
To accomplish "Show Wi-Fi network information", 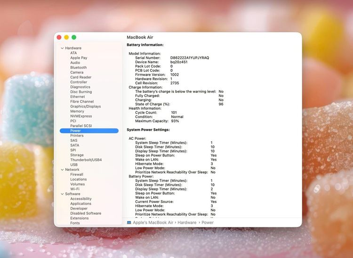I will [x=75, y=189].
